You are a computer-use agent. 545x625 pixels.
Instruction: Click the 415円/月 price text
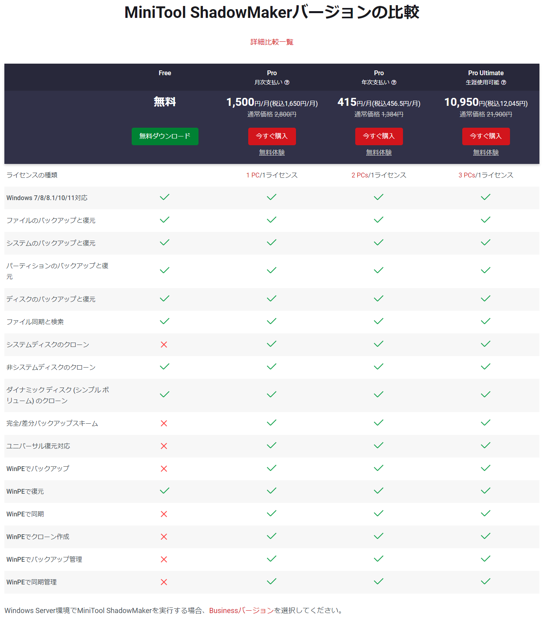(x=379, y=103)
